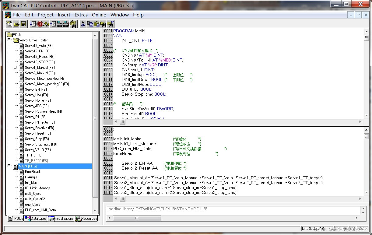Expand the Servo1_Manual (FB) node
The image size is (372, 235).
[x=15, y=68]
